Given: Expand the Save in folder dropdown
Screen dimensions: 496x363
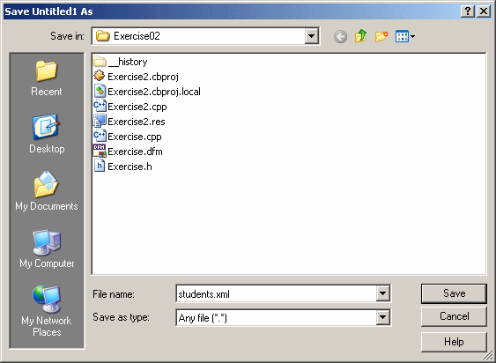Looking at the screenshot, I should click(311, 36).
